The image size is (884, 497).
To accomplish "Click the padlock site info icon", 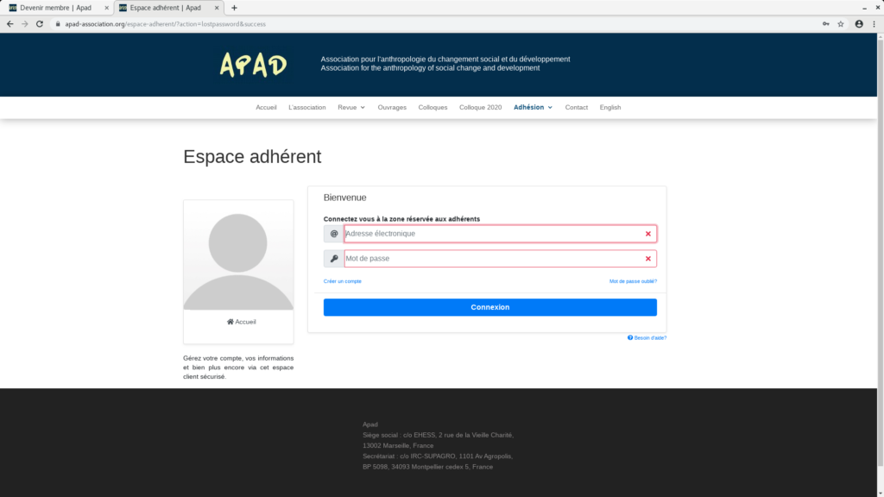I will click(x=58, y=24).
